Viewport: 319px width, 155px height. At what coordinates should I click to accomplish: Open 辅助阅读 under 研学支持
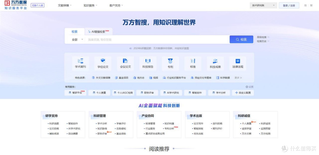[54, 134]
